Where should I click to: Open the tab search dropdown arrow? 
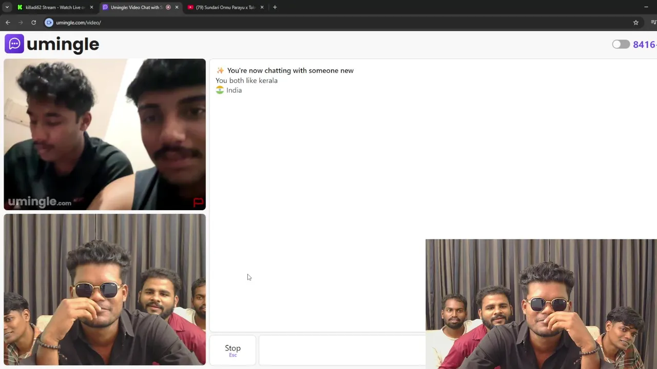7,7
